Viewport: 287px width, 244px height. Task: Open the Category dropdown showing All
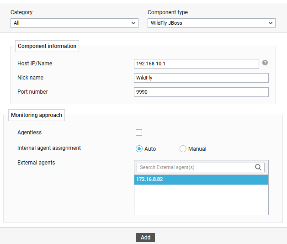click(74, 23)
